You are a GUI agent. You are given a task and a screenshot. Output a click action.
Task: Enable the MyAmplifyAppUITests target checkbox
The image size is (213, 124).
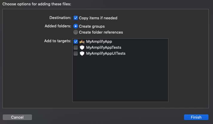[x=76, y=54]
